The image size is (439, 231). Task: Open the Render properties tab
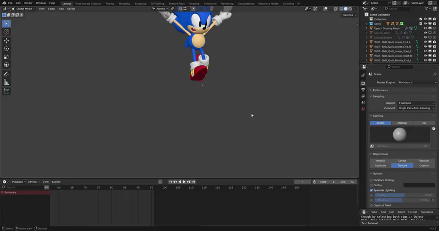[363, 83]
